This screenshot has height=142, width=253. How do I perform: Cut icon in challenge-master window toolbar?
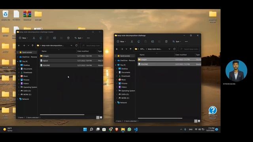(x=34, y=38)
